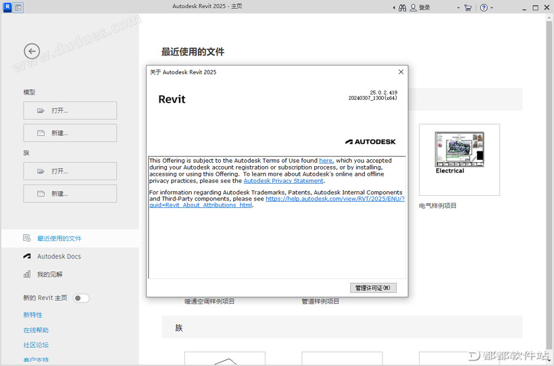Click the build text 20240307_1300(x64)

[373, 98]
